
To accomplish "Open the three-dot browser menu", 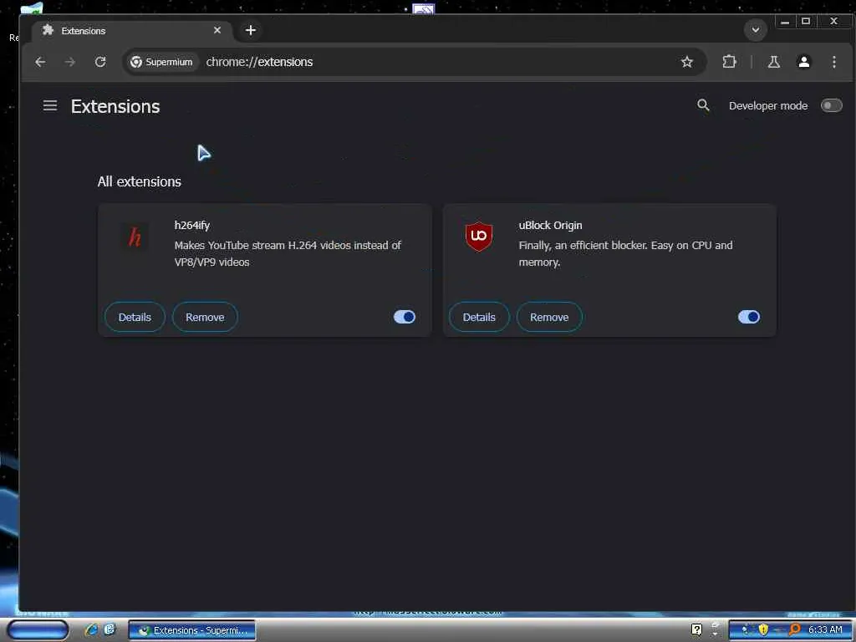I will [x=833, y=62].
